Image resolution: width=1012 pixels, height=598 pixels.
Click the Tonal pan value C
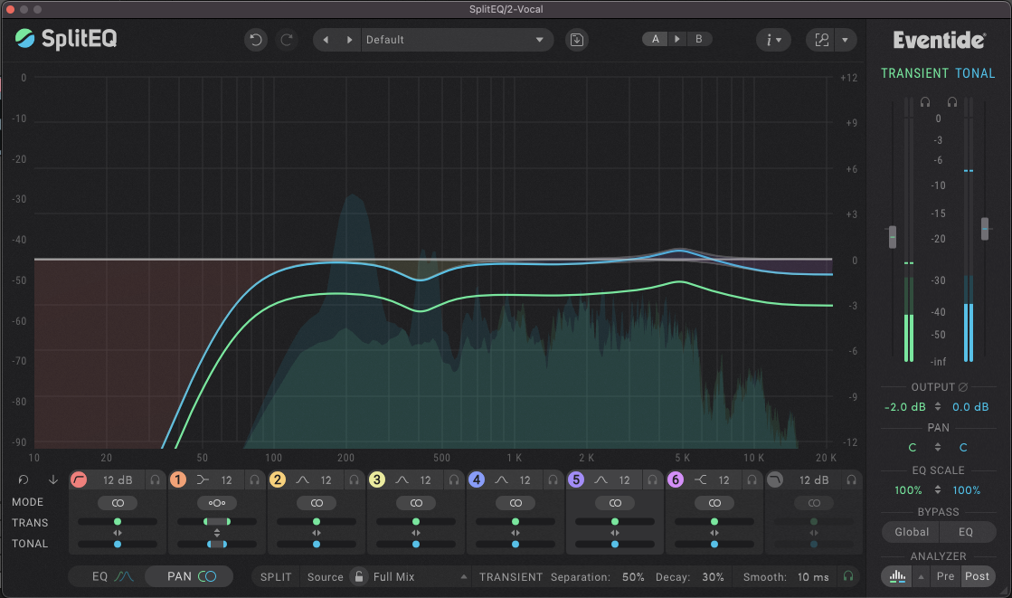(963, 448)
